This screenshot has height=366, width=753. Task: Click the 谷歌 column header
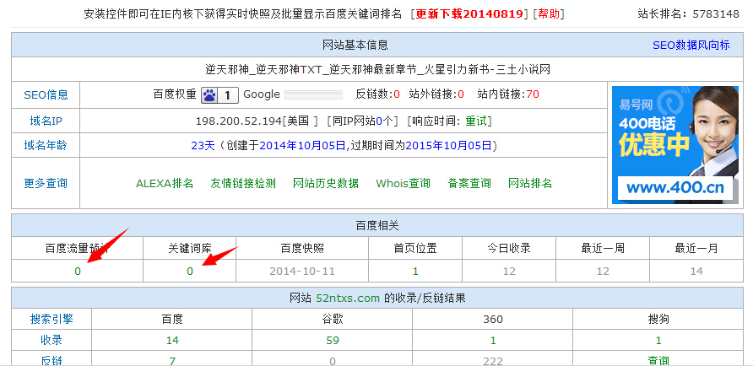pos(333,319)
